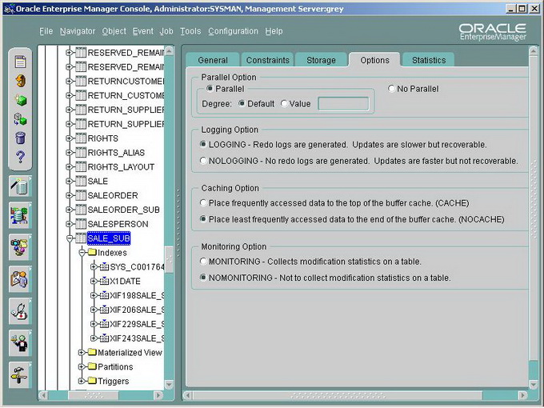Click the trash can remove icon
Viewport: 544px width, 408px height.
point(21,138)
